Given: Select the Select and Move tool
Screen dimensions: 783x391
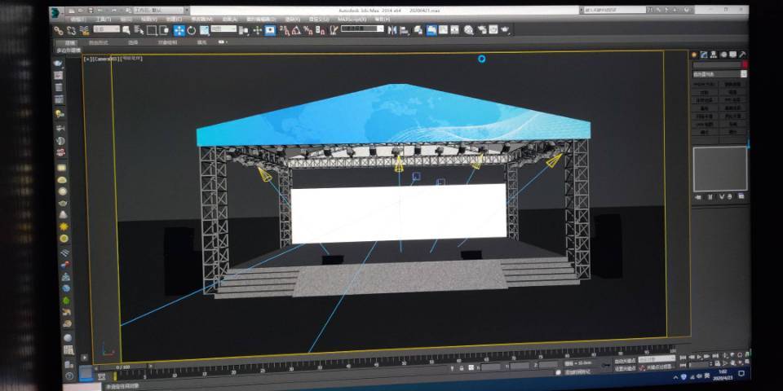Looking at the screenshot, I should [x=179, y=30].
